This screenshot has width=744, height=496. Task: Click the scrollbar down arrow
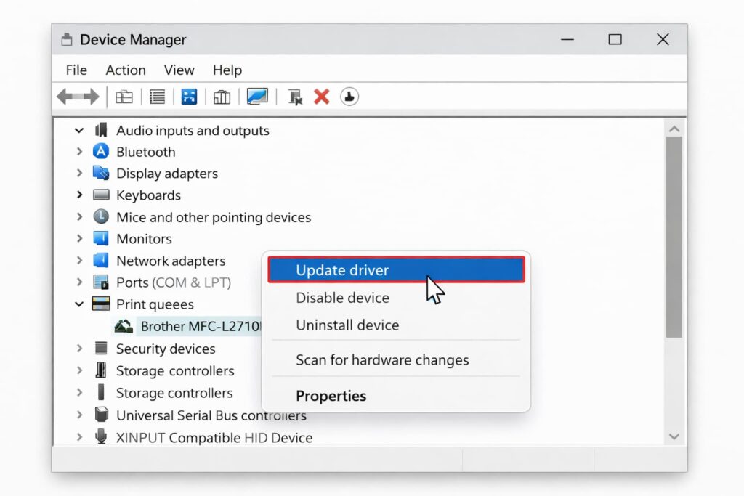click(x=674, y=436)
